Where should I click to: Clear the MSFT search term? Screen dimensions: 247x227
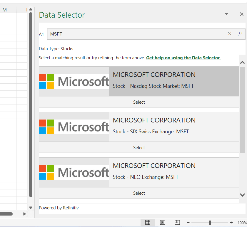point(230,34)
